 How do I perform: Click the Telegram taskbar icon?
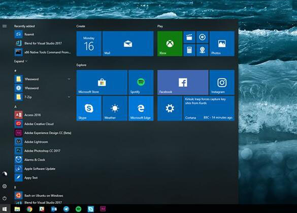point(66,209)
